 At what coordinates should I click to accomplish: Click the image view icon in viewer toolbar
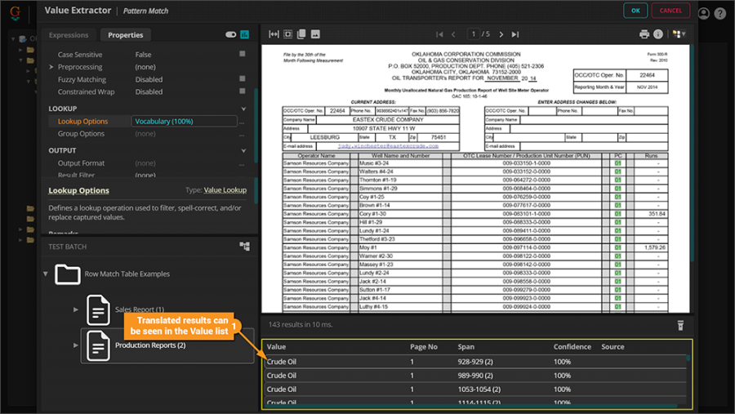click(x=315, y=34)
